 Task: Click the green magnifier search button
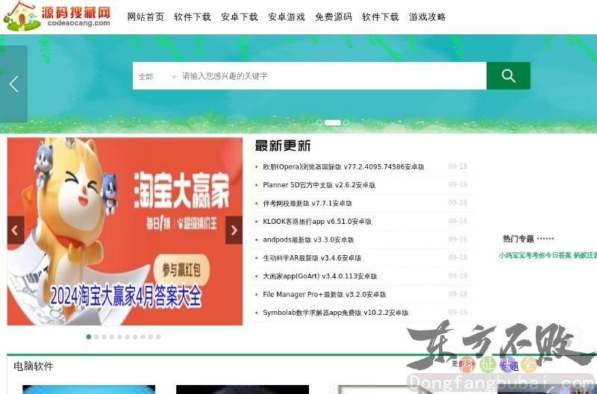coord(508,76)
